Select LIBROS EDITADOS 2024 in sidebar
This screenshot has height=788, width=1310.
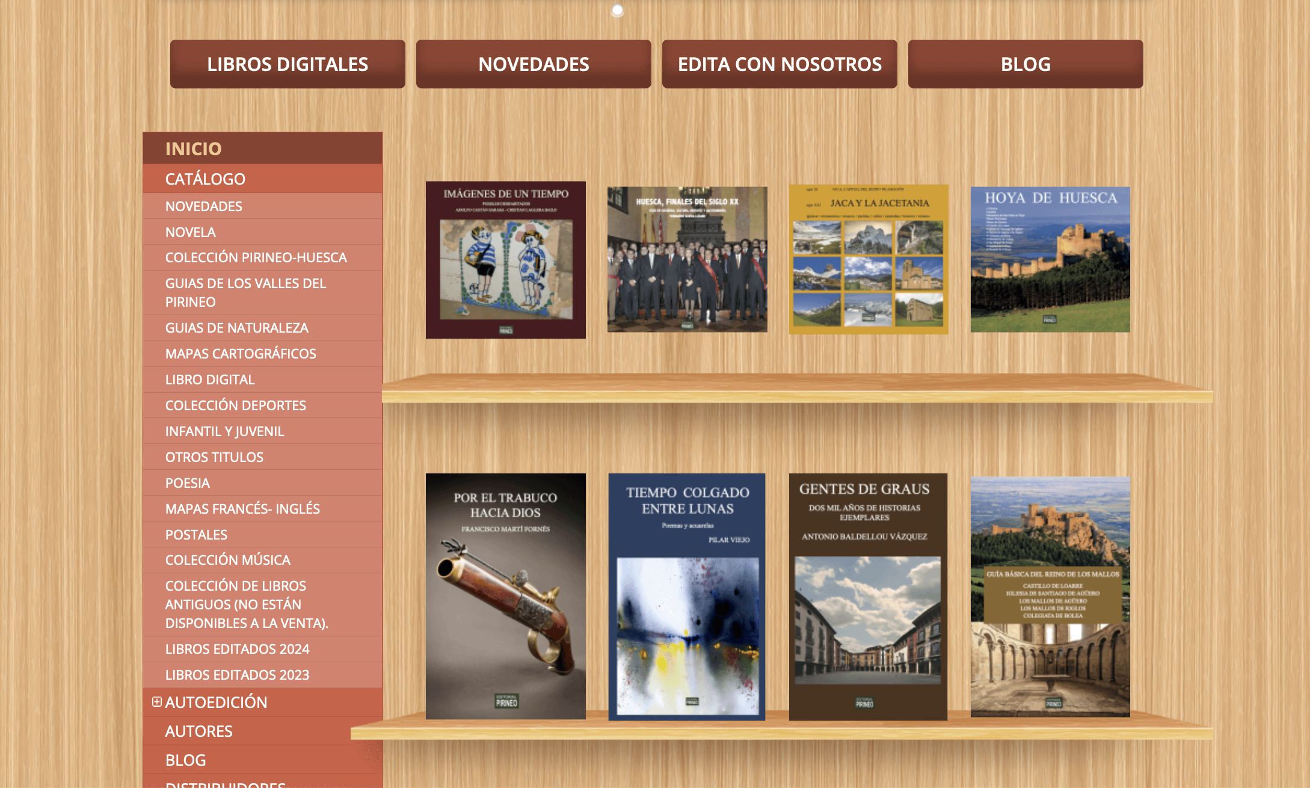pos(237,649)
